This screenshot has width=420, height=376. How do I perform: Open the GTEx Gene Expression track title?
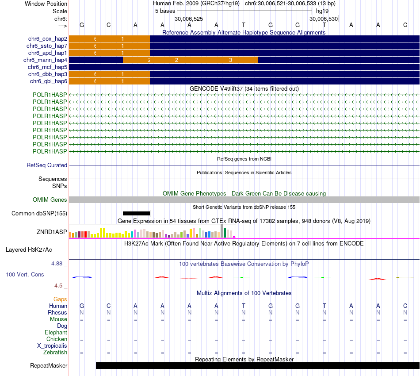click(244, 221)
